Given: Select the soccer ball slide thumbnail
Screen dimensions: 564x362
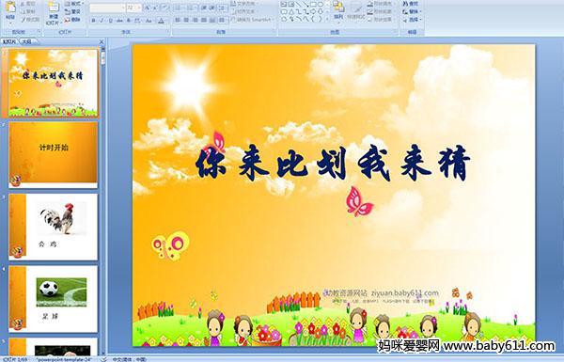Looking at the screenshot, I should pos(53,299).
